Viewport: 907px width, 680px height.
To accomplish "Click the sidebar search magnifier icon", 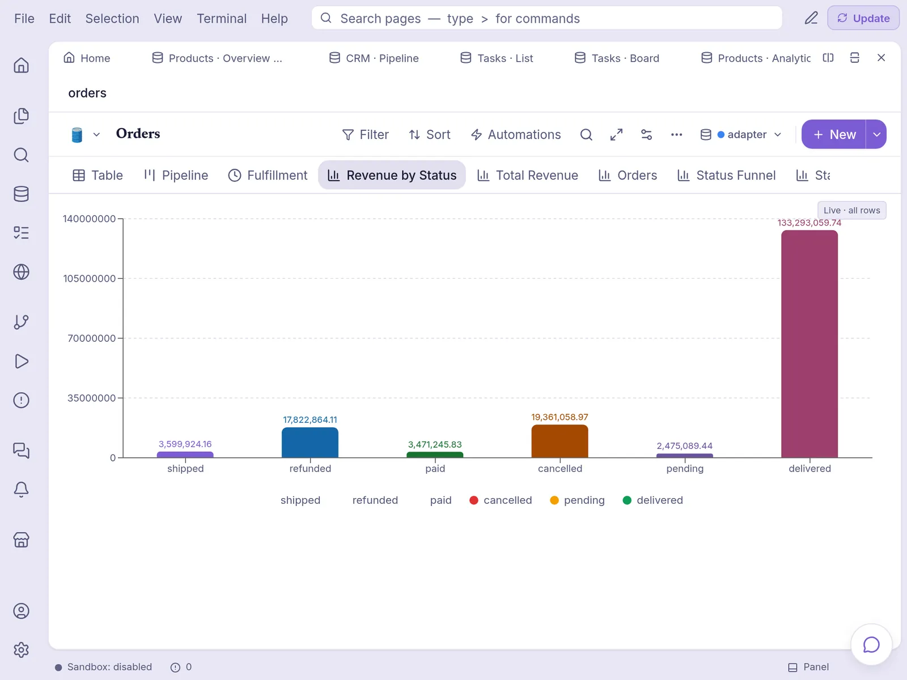I will click(21, 155).
